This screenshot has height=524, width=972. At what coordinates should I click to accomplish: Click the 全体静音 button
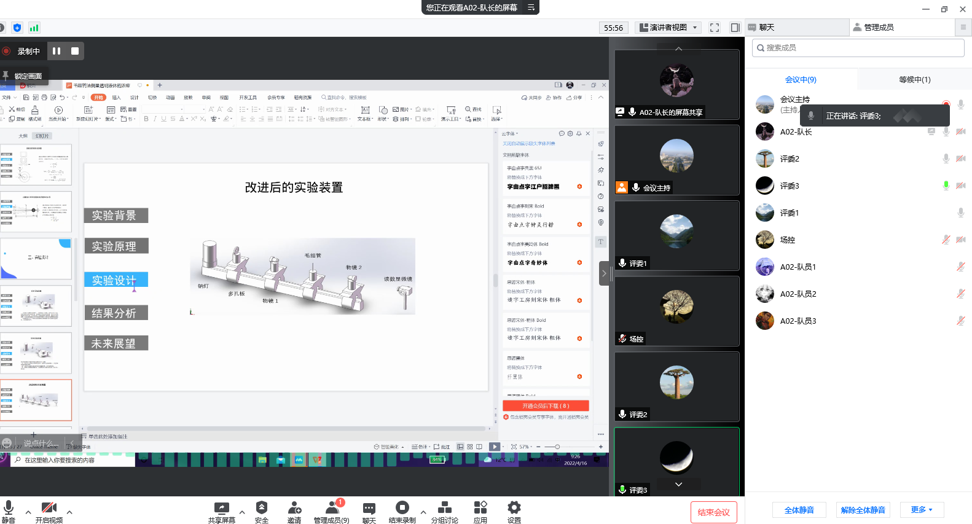[799, 510]
